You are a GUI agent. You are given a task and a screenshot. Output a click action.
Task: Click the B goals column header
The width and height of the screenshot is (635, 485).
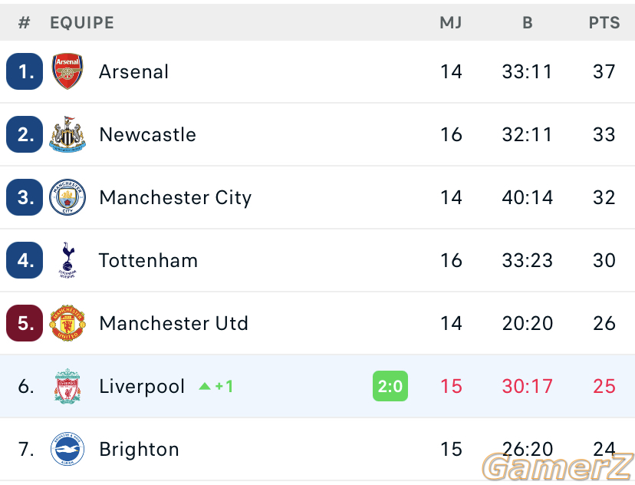coord(528,23)
